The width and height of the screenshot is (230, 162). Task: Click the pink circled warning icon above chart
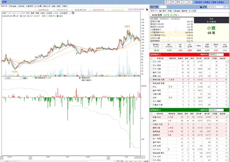[x=129, y=9]
